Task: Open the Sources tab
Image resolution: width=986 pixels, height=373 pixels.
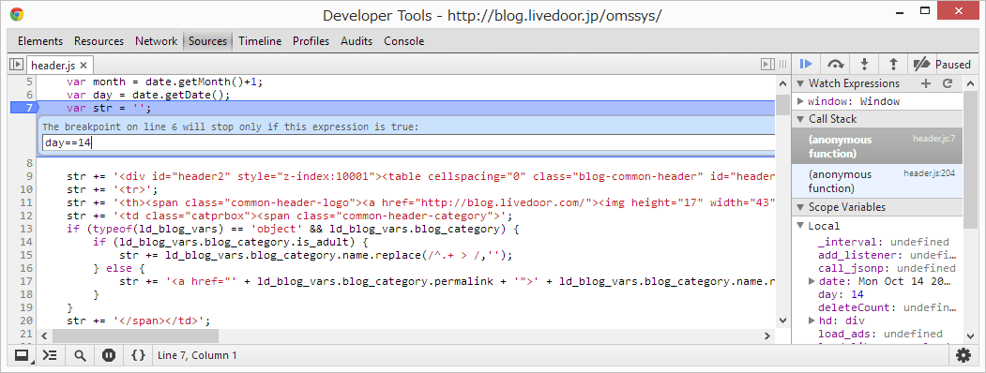Action: coord(207,41)
